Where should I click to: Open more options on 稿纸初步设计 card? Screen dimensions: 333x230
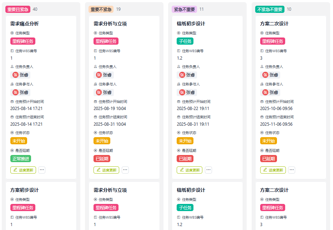click(x=208, y=170)
